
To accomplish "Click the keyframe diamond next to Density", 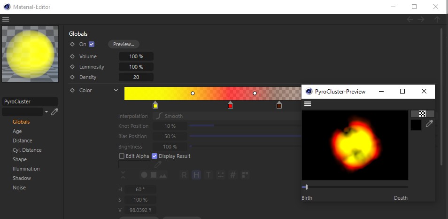I will click(x=72, y=77).
